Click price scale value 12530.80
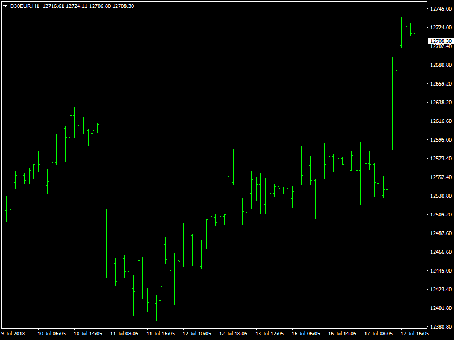This screenshot has height=340, width=454. [x=441, y=195]
